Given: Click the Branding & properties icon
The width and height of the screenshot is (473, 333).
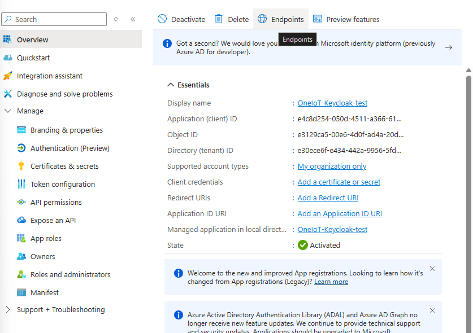Looking at the screenshot, I should [x=21, y=130].
